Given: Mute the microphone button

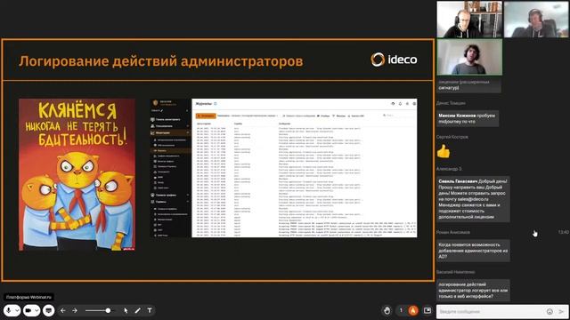Looking at the screenshot, I should (x=8, y=310).
